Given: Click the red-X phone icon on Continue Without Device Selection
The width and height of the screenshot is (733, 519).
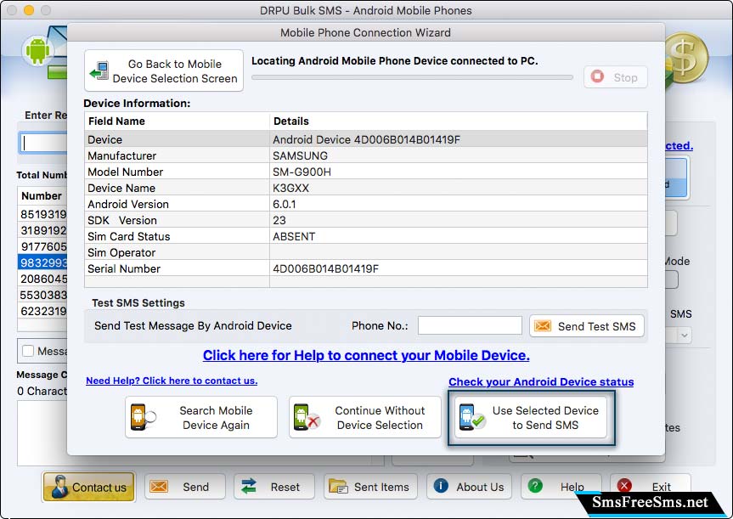Looking at the screenshot, I should coord(307,417).
